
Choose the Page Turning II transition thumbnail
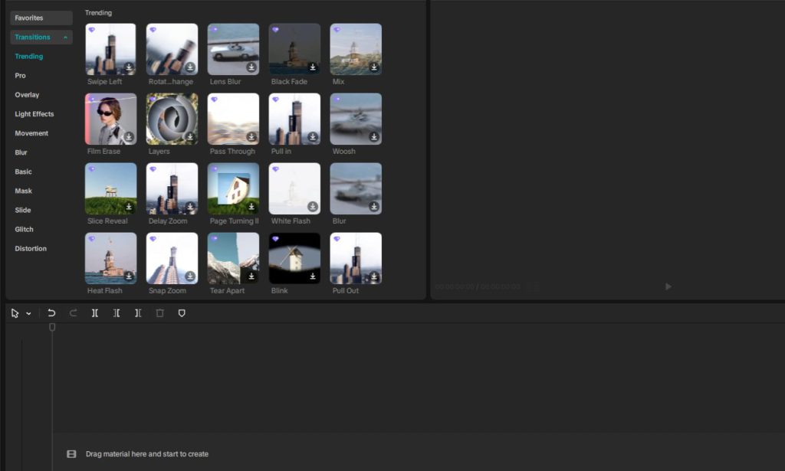[233, 188]
